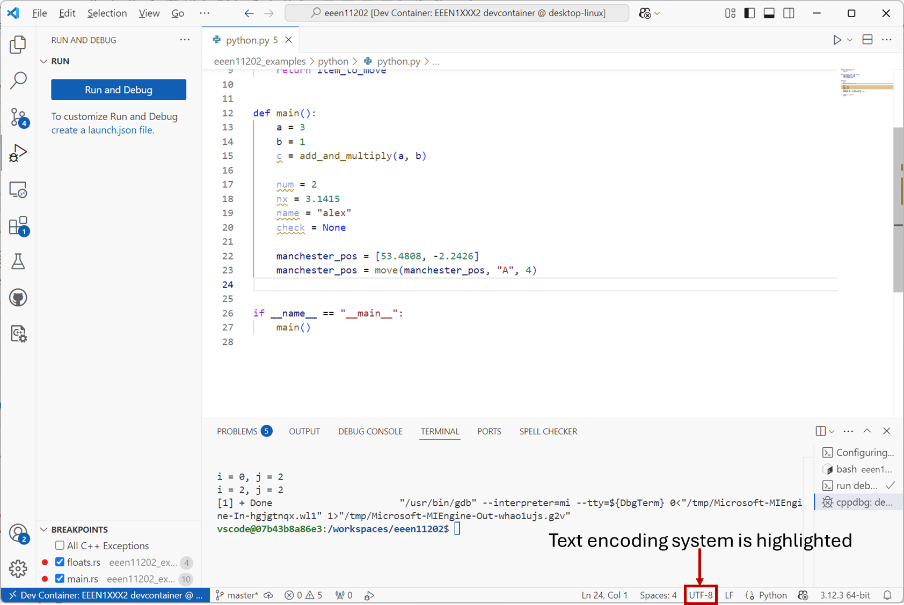Open the Extensions view icon
The image size is (904, 605).
tap(18, 226)
